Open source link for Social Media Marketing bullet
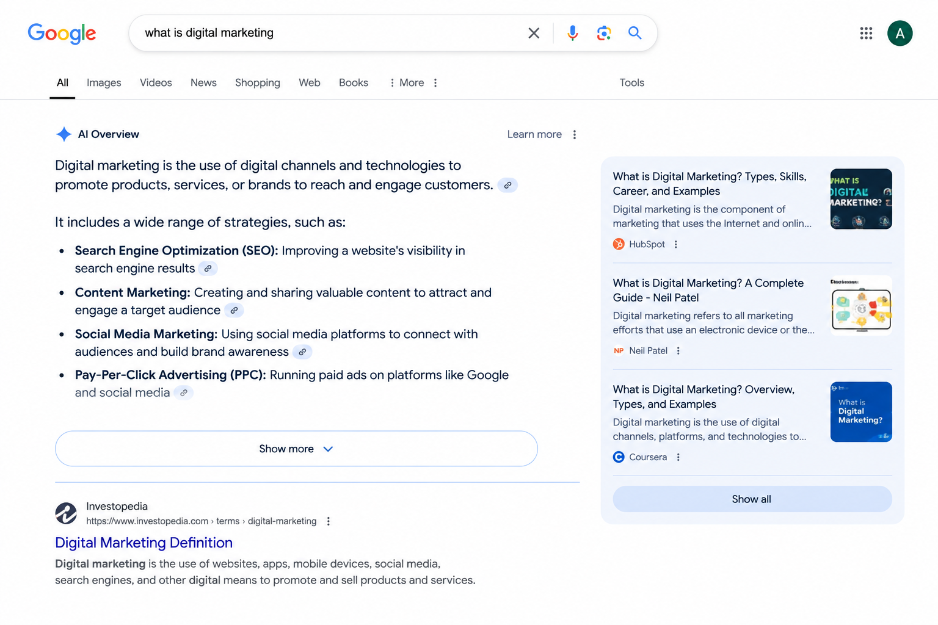The height and width of the screenshot is (625, 938). 302,352
